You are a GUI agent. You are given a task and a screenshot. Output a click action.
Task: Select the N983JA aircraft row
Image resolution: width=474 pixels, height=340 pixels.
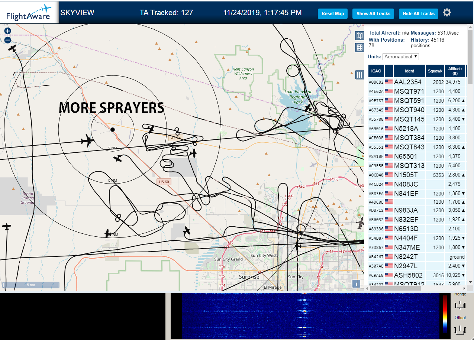(417, 210)
